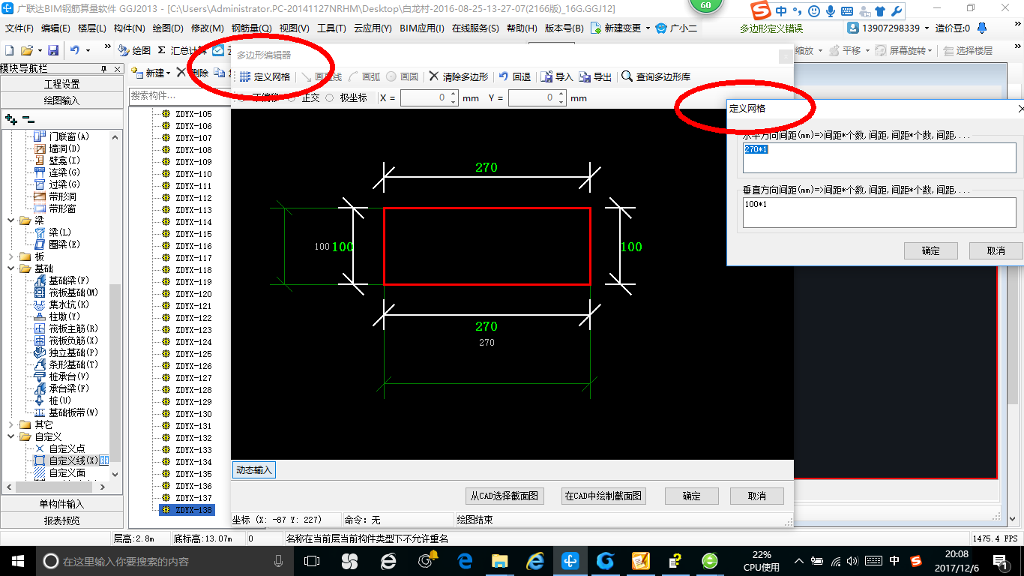Viewport: 1024px width, 576px height.
Task: Open Windows Task View in taskbar
Action: 312,560
